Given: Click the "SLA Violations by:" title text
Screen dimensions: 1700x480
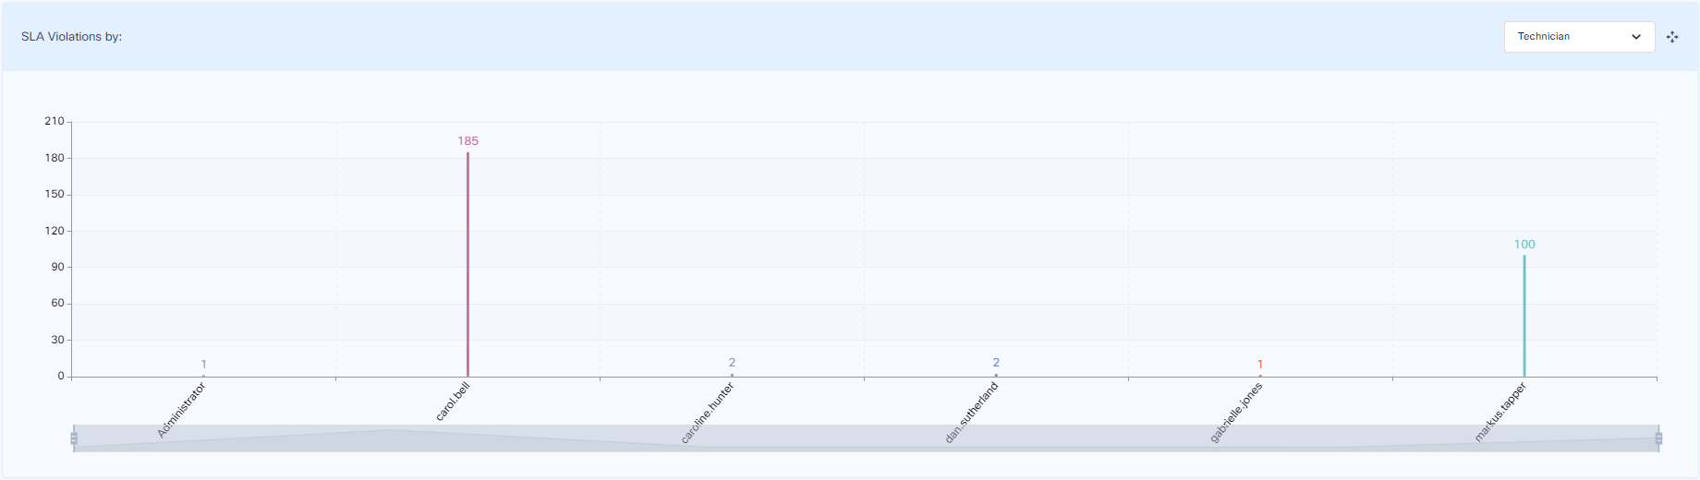Looking at the screenshot, I should coord(71,37).
